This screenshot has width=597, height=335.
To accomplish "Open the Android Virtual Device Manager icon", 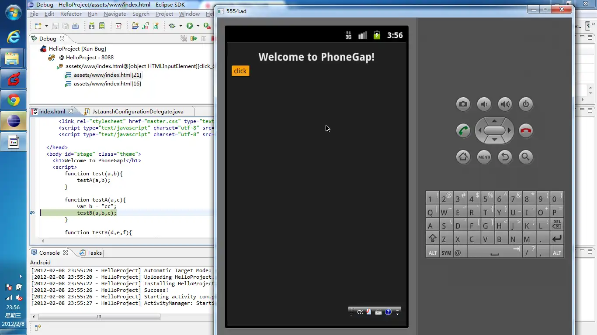I will 102,26.
